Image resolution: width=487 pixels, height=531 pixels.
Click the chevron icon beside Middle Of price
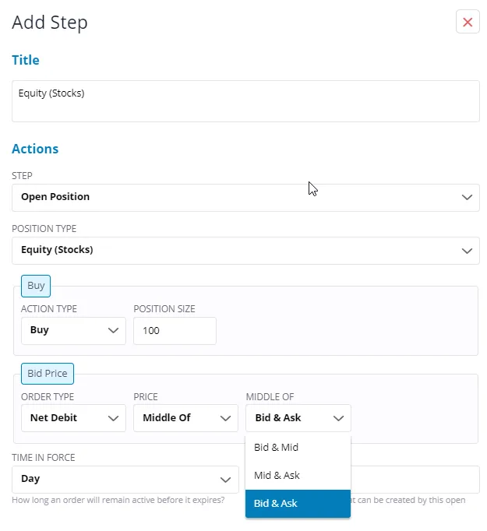(x=225, y=418)
